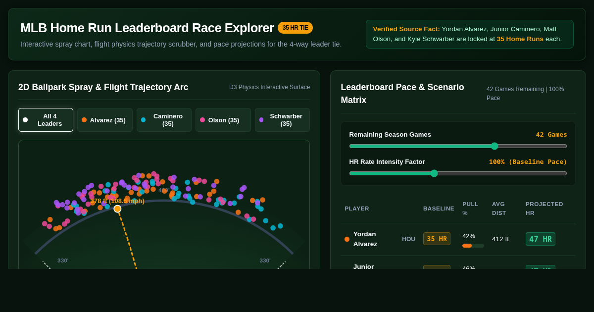Click Alvarez's 47 HR projected badge

coord(541,239)
